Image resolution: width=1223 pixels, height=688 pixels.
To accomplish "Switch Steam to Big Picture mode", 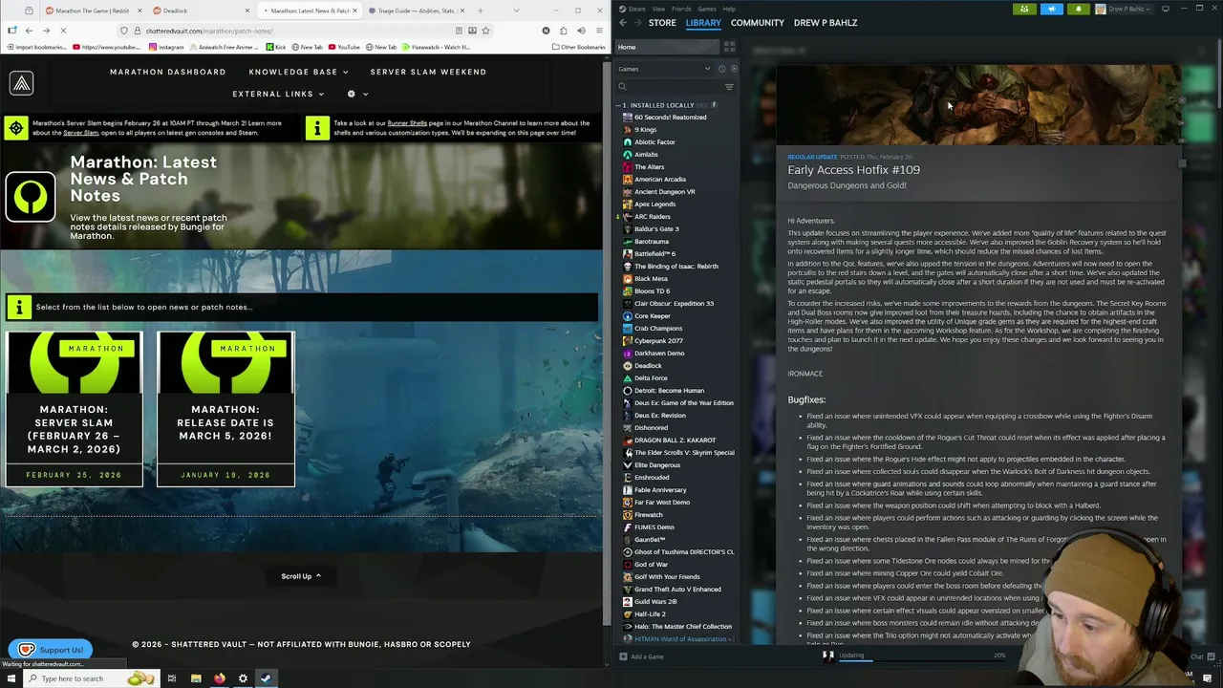I will [x=1166, y=9].
